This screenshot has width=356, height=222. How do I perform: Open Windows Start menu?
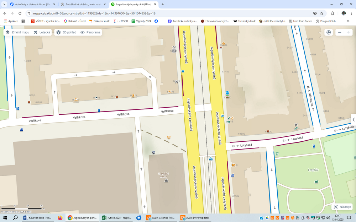[x=5, y=218]
